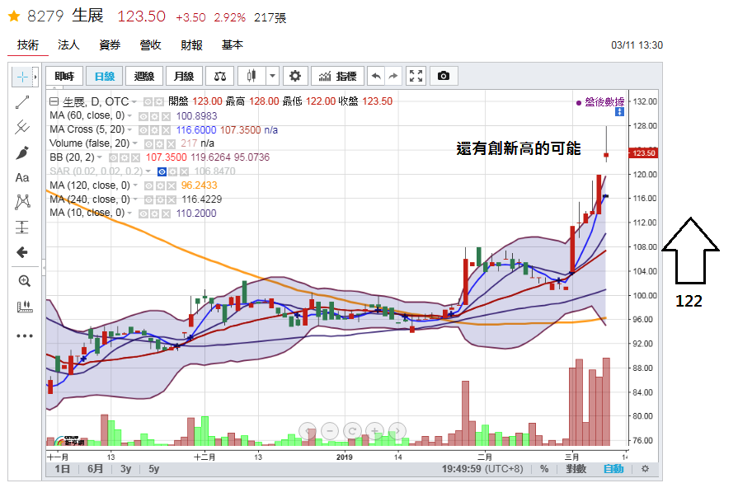Screen dimensions: 738x483
Task: Switch to the 基本 tab
Action: 233,45
